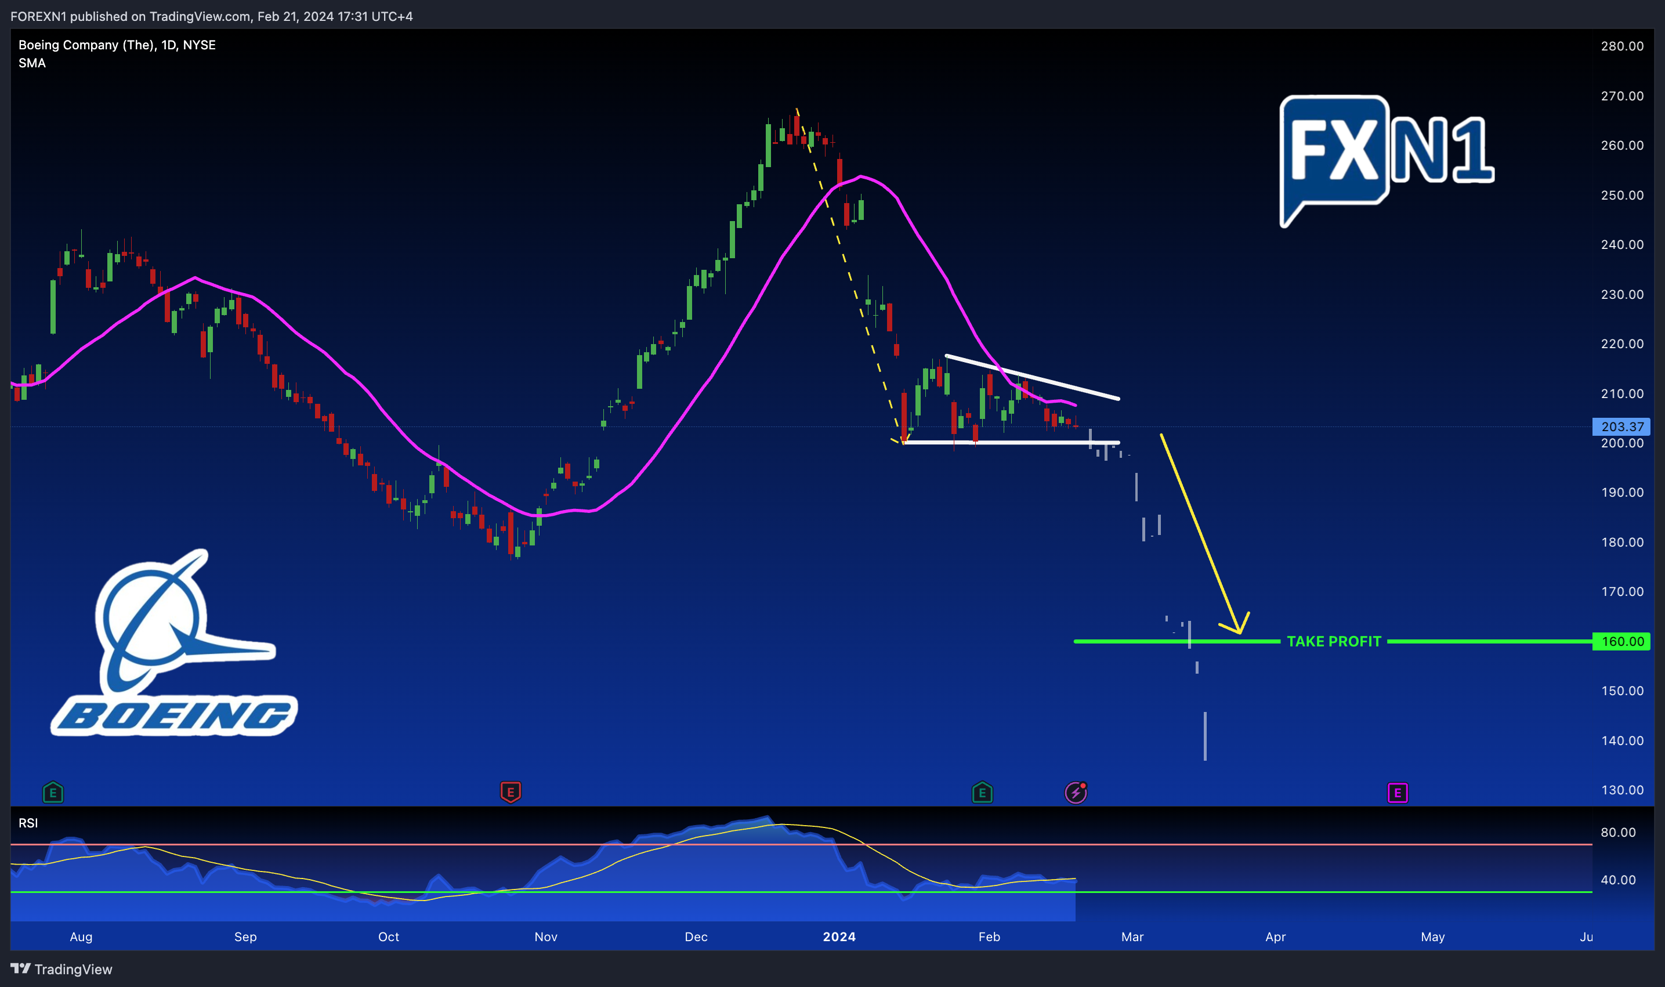This screenshot has height=987, width=1665.
Task: Select the green earnings marker above Feb
Action: pyautogui.click(x=982, y=792)
